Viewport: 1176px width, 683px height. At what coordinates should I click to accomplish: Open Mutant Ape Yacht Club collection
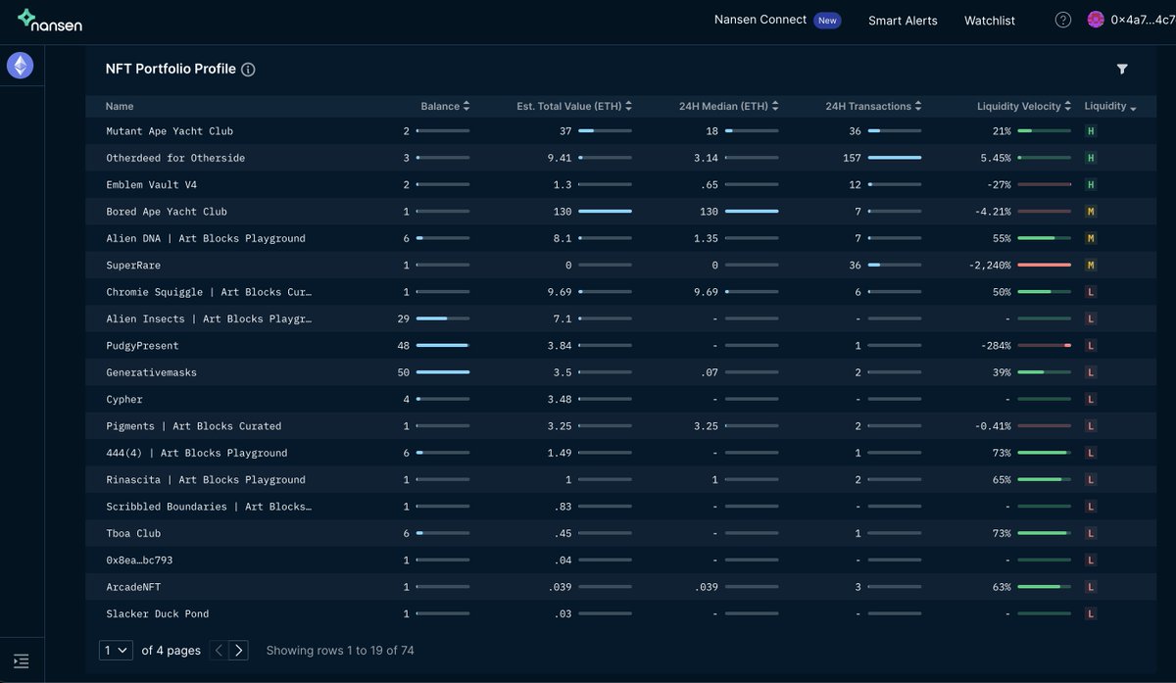tap(170, 131)
